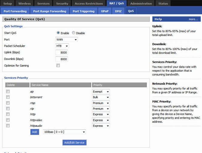Open the Wireless tab
Screen dimensions: 202x153
[25, 4]
